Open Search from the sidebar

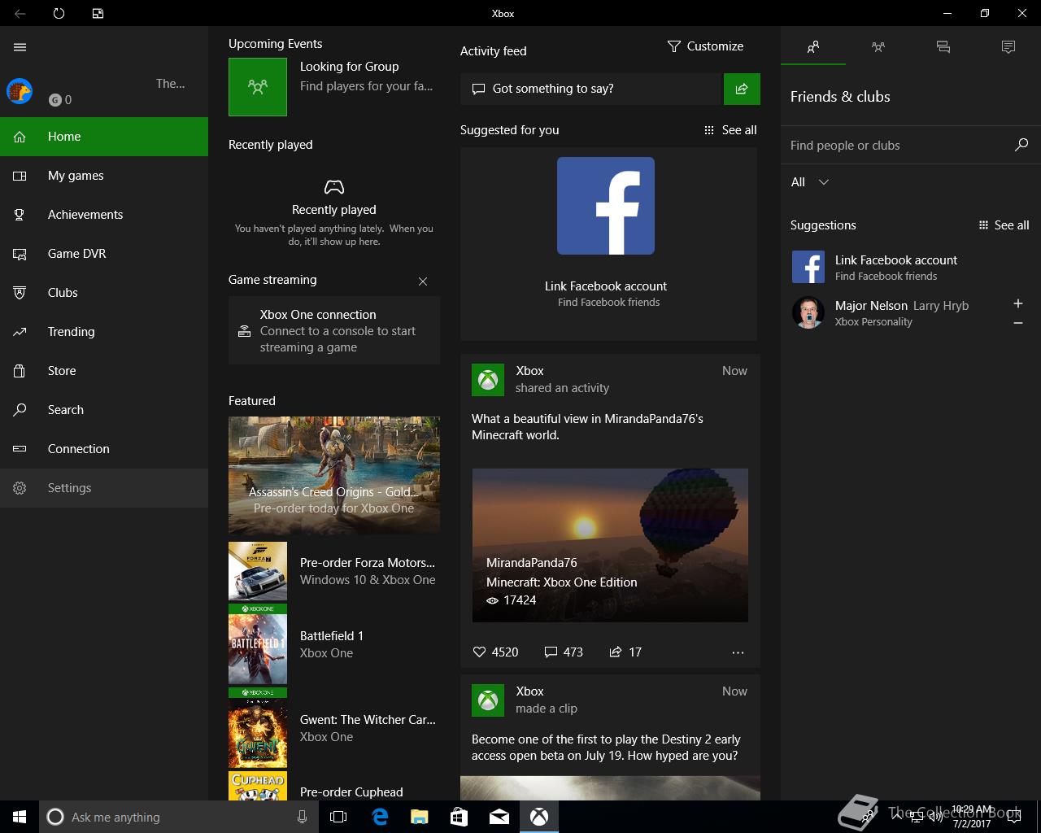coord(104,410)
